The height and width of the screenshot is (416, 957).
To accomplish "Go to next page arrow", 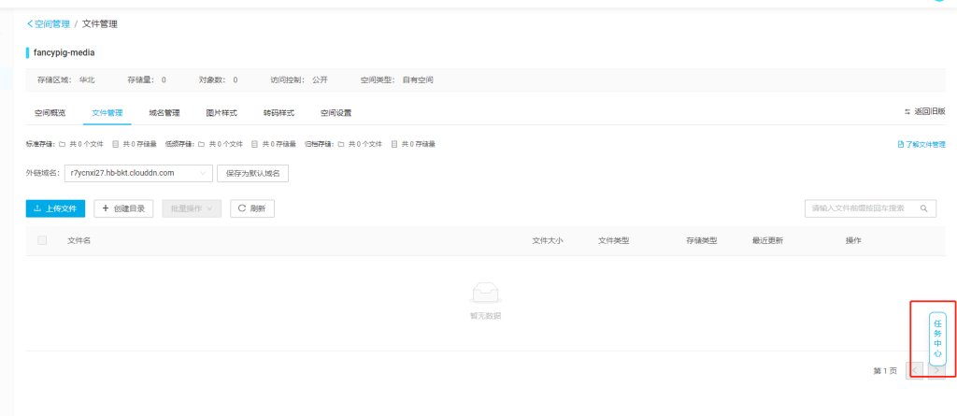I will point(936,371).
